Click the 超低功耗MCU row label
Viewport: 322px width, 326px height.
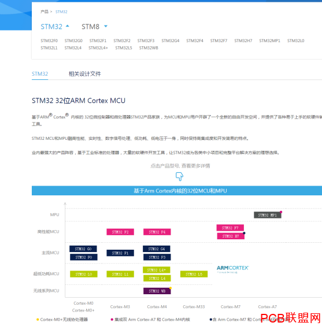46,274
